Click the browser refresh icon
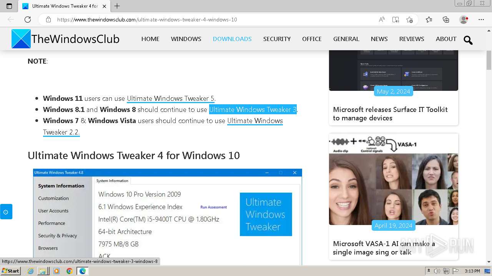Image resolution: width=492 pixels, height=276 pixels. coord(28,20)
